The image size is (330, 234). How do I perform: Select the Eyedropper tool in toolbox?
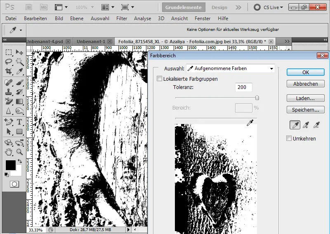coord(19,71)
